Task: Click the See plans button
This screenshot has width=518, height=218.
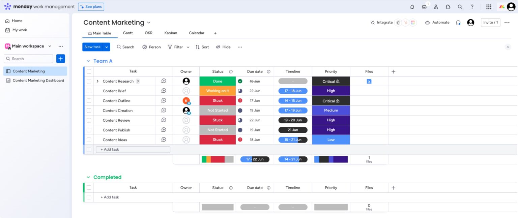Action: (x=91, y=6)
